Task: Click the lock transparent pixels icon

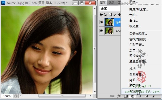Action: tap(110, 15)
